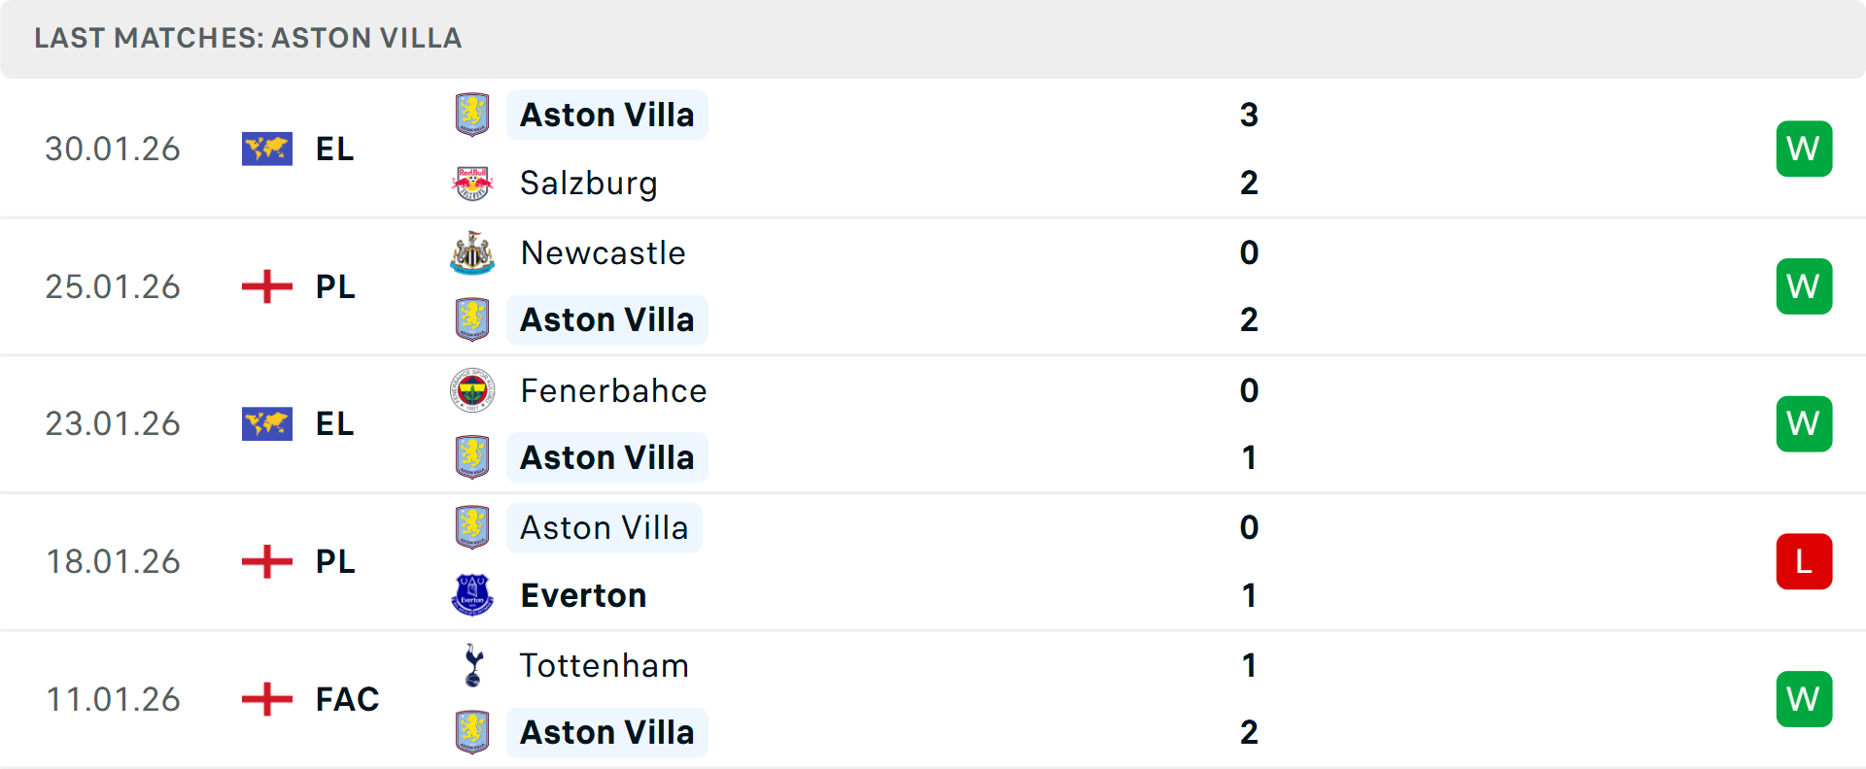Viewport: 1866px width, 769px height.
Task: Select the Newcastle team name
Action: 604,252
